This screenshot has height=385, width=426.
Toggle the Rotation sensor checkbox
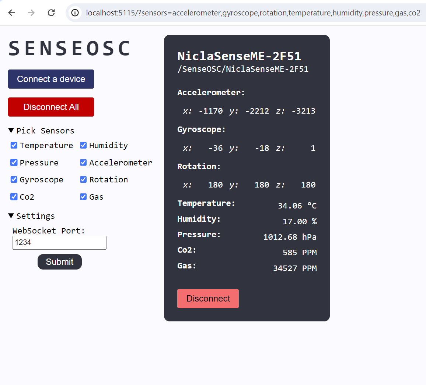click(x=83, y=179)
